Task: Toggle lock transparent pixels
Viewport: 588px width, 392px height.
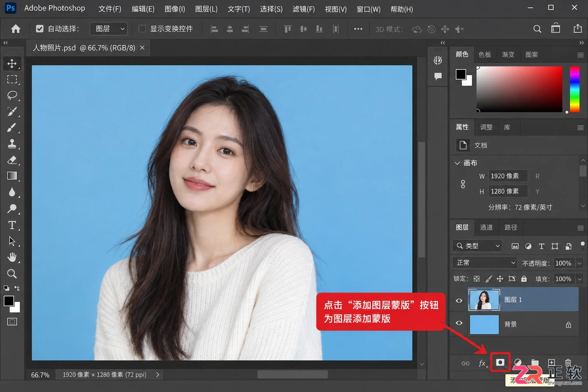Action: tap(477, 279)
